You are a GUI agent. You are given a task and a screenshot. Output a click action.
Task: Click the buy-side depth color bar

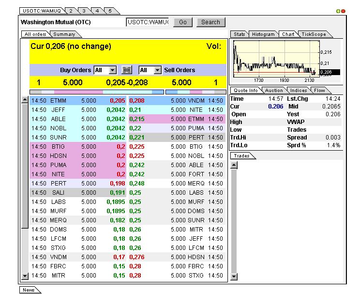(97, 92)
